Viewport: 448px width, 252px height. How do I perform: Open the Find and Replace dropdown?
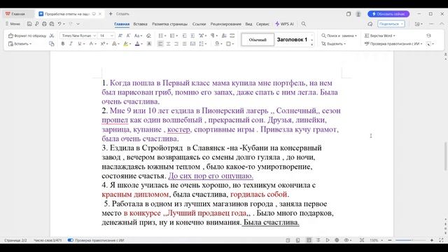339,36
